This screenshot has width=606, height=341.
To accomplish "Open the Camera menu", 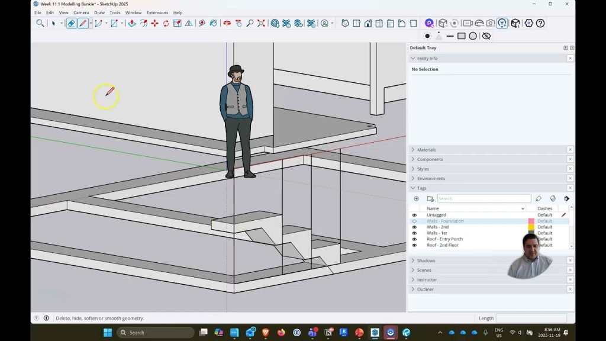I will coord(81,12).
